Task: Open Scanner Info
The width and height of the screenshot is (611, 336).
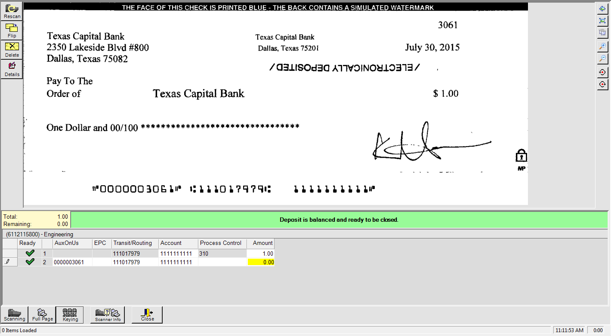Action: coord(108,315)
